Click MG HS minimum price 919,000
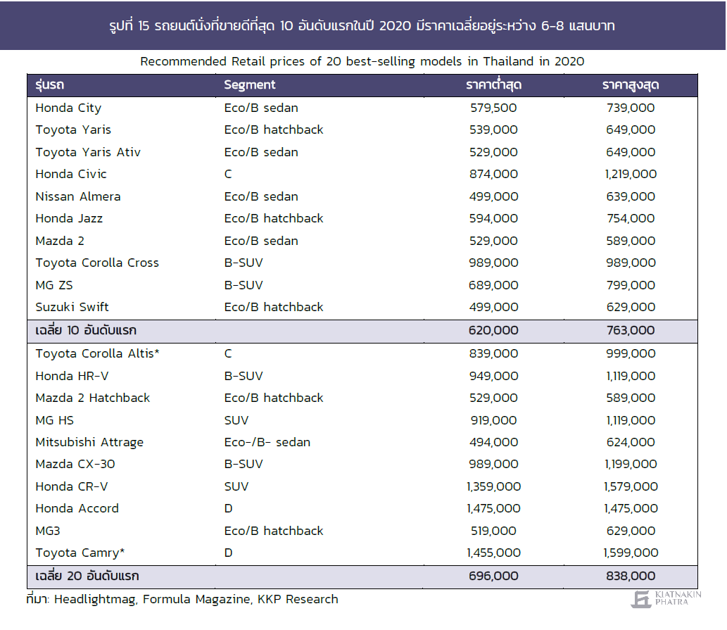727x630 pixels. pos(493,420)
